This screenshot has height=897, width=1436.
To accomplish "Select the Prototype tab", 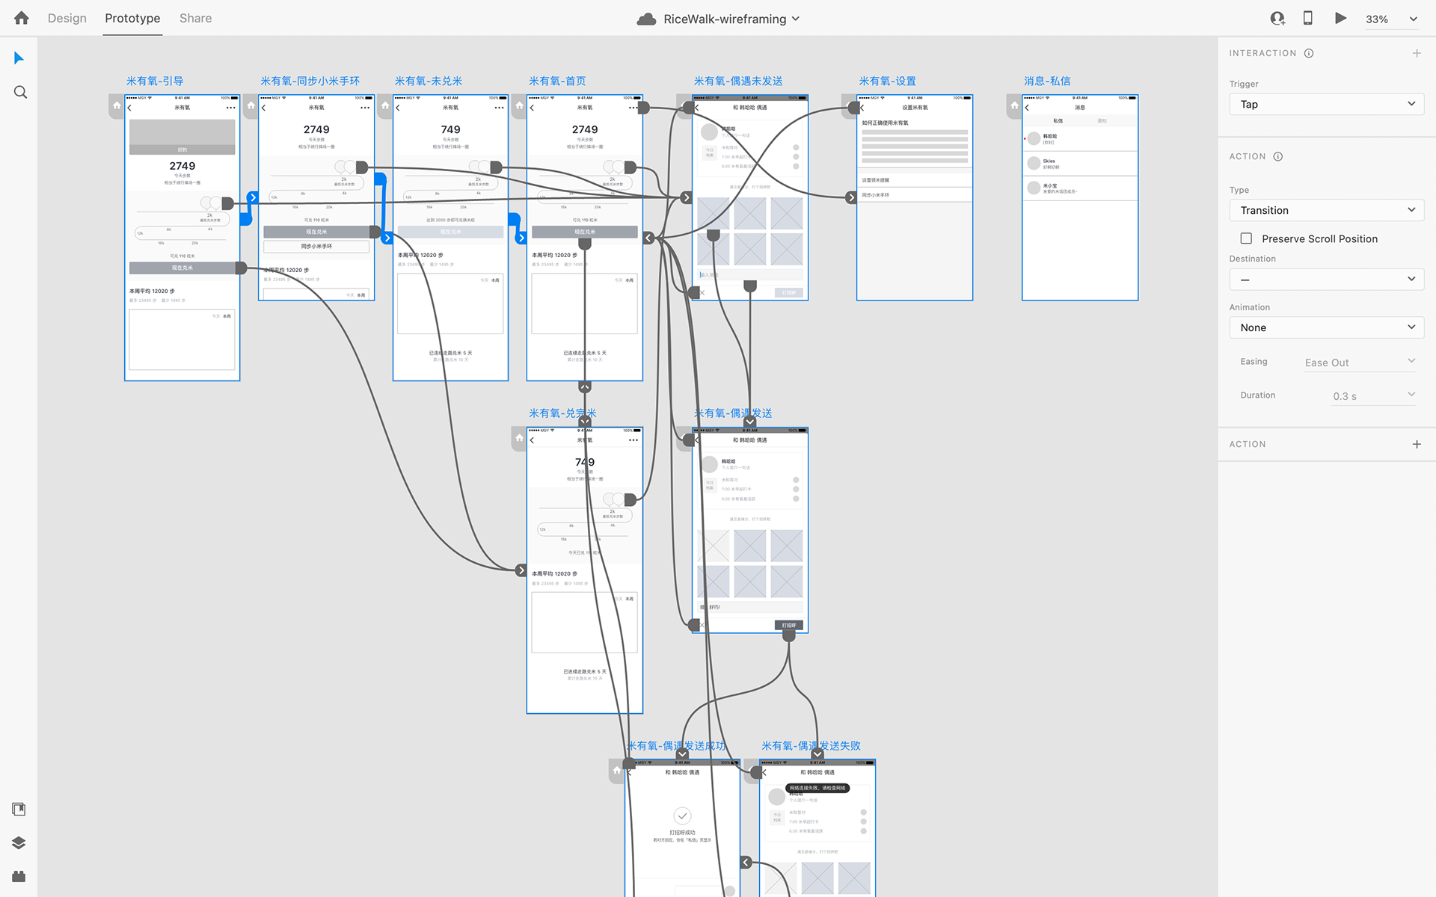I will click(132, 18).
